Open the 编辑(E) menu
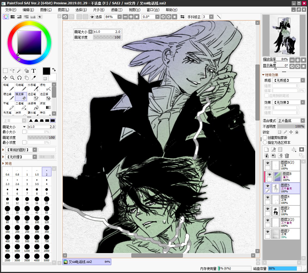 tap(28, 10)
